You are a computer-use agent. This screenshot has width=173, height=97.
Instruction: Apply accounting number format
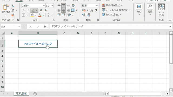coord(84,10)
